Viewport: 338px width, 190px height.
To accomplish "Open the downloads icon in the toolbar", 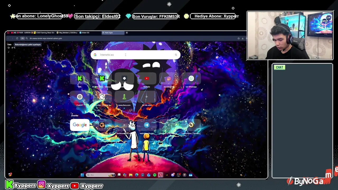I will (x=243, y=38).
